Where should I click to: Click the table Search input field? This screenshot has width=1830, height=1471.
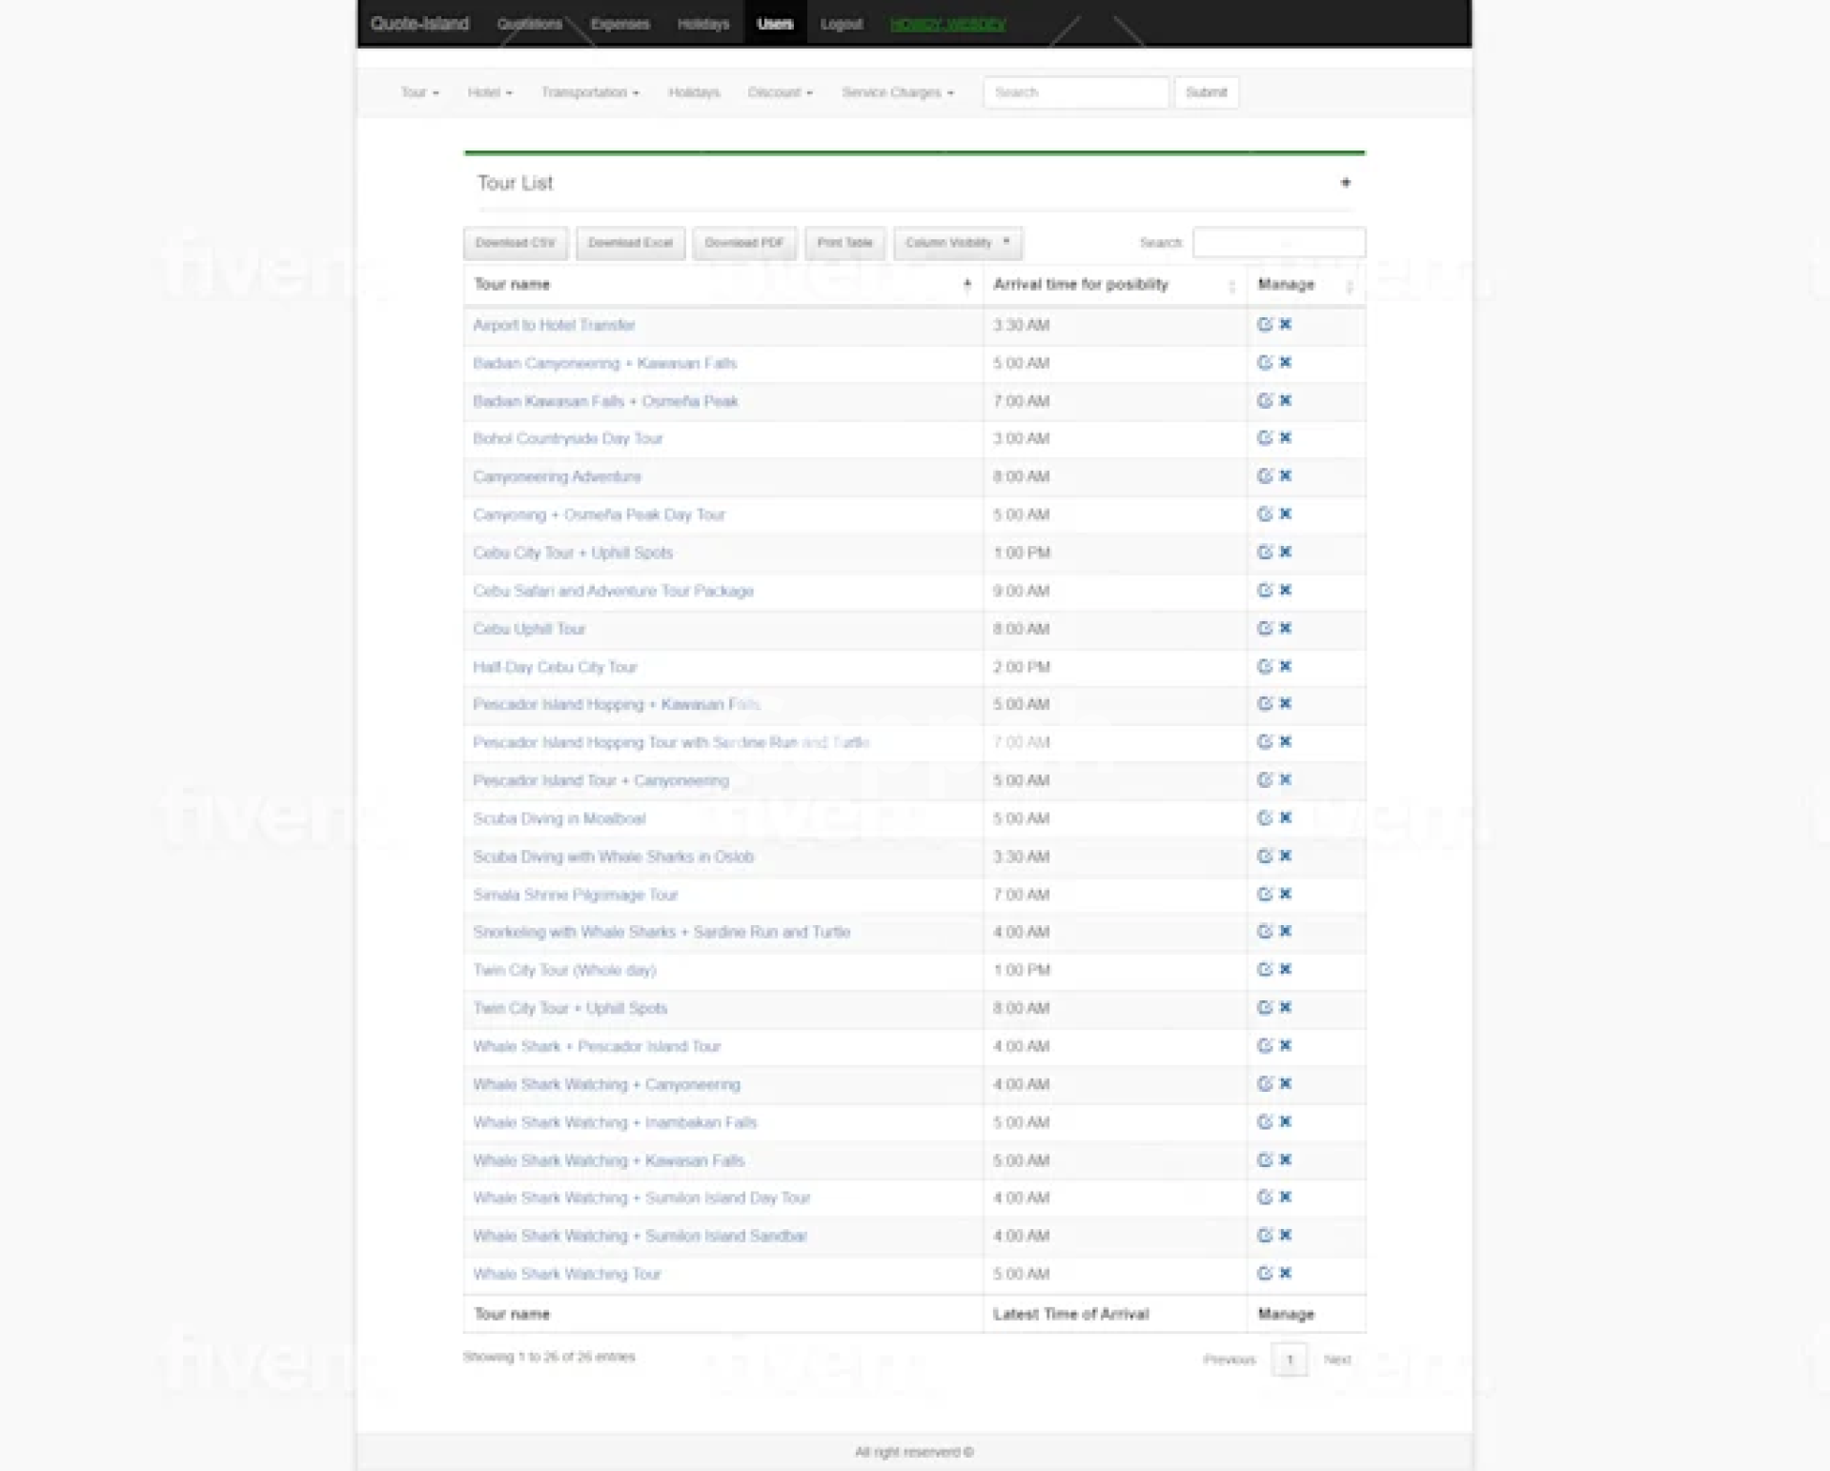pyautogui.click(x=1278, y=243)
